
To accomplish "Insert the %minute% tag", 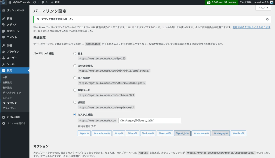I will coord(148,133).
